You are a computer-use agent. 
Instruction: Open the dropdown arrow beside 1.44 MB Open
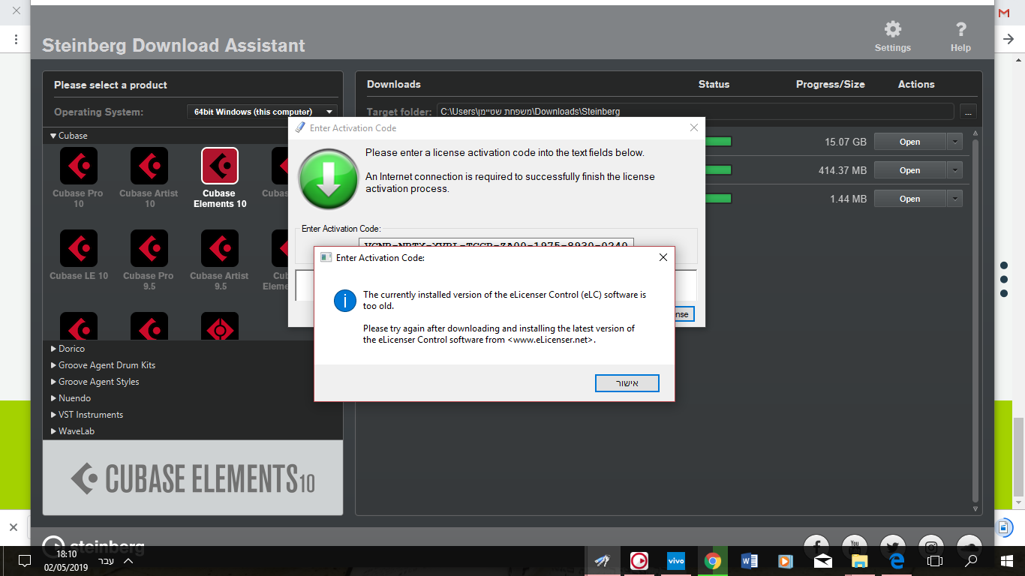(954, 199)
